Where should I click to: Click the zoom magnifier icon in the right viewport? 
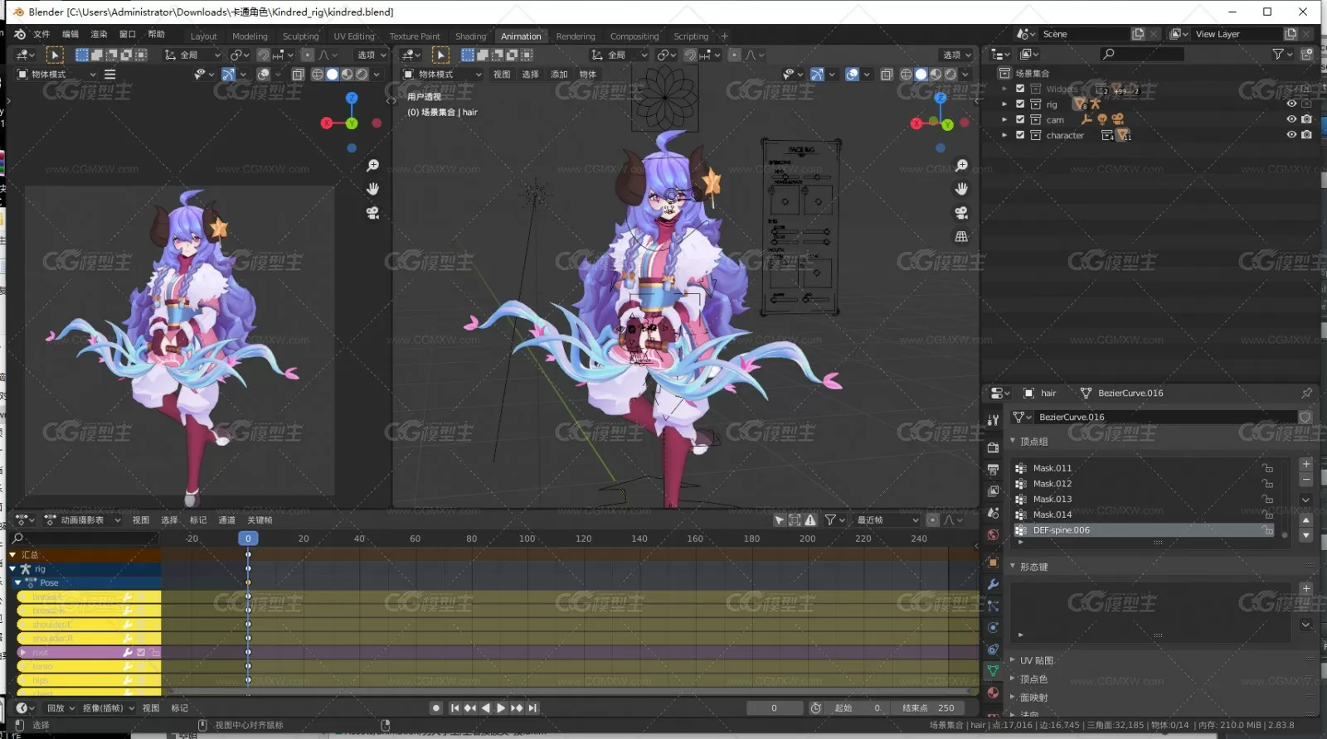961,166
